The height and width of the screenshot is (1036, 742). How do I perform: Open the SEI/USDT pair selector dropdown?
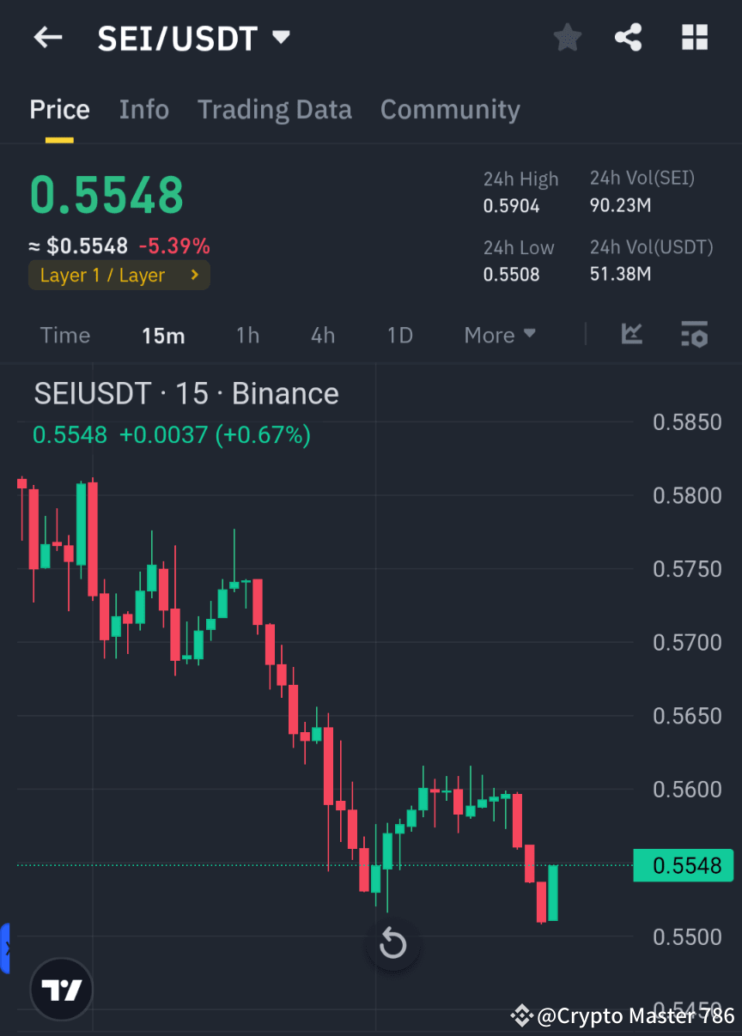tap(194, 37)
